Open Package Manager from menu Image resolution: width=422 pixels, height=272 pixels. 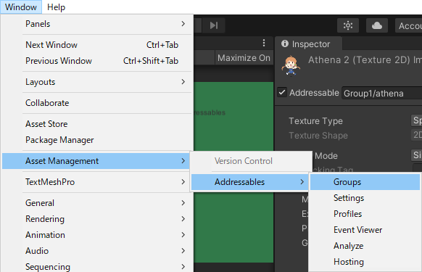(x=98, y=140)
